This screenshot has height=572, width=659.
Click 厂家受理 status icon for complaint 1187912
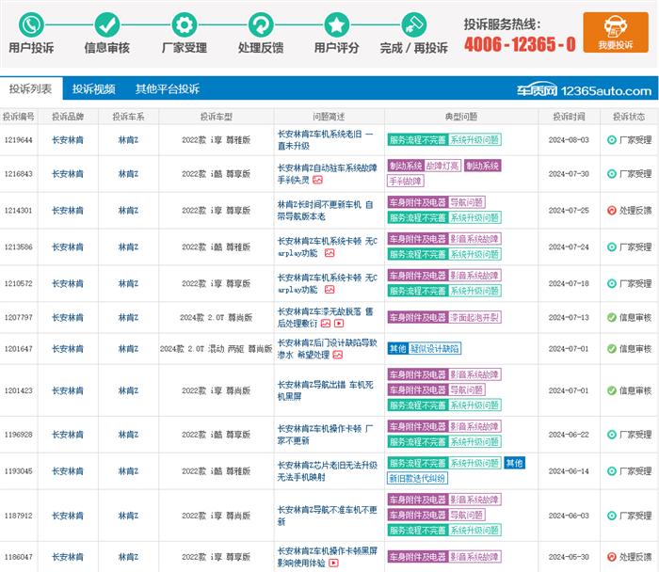(x=612, y=516)
